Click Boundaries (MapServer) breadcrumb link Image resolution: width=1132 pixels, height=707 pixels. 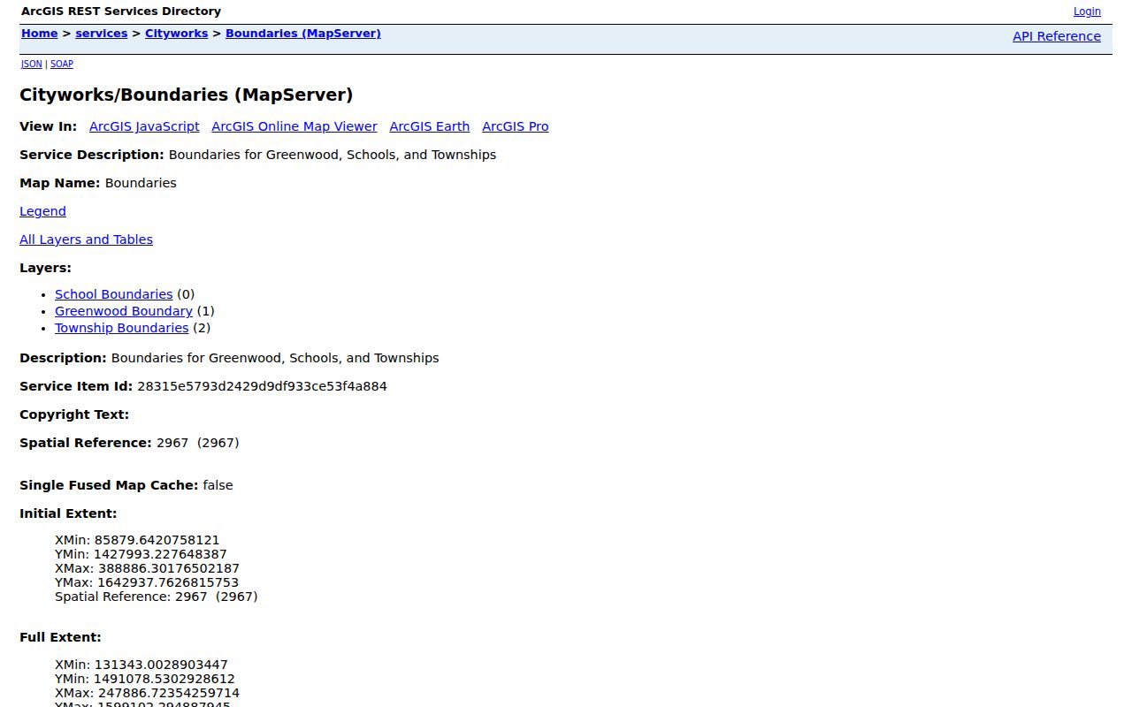point(303,34)
